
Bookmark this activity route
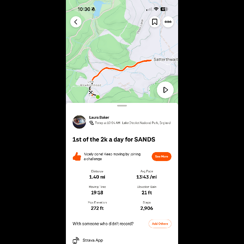point(155,22)
